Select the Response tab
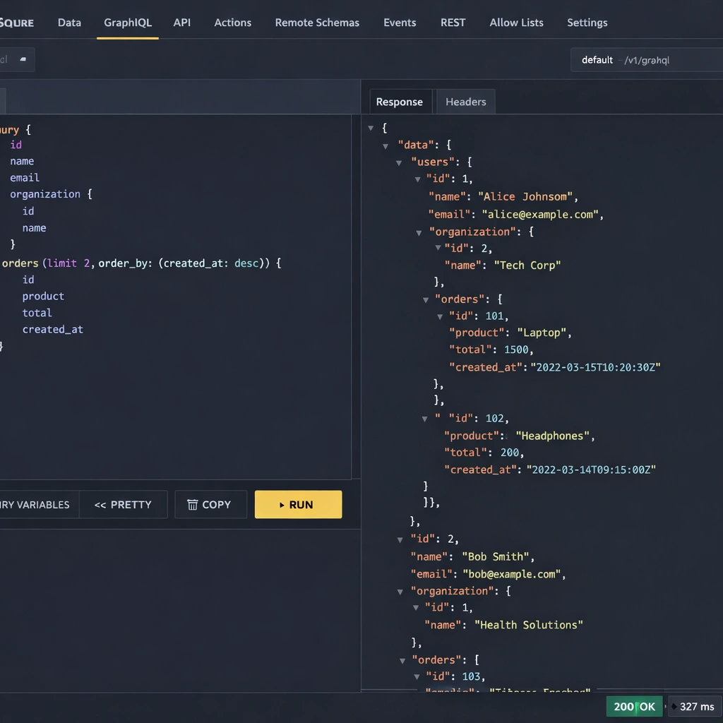 coord(399,102)
